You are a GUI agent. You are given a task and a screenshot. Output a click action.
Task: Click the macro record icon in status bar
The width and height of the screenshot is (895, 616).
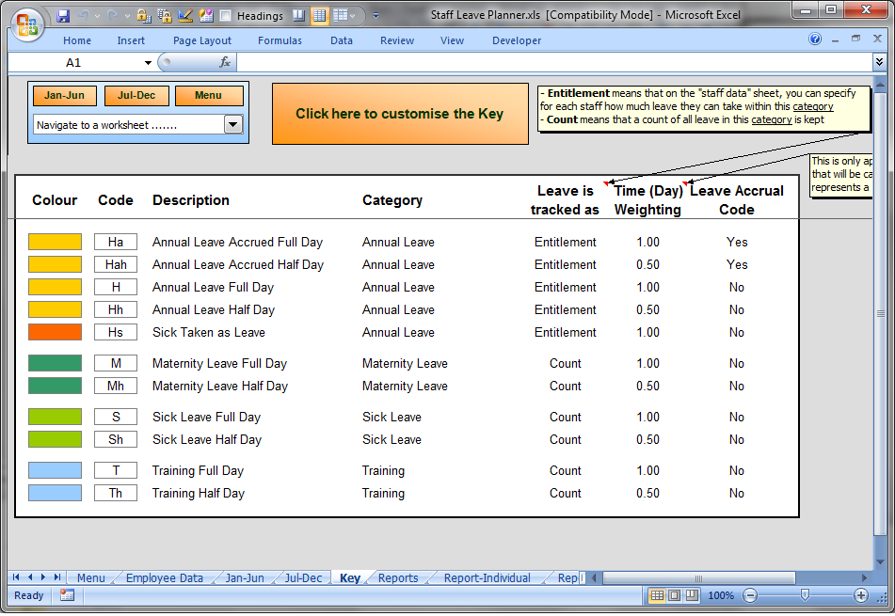coord(67,595)
